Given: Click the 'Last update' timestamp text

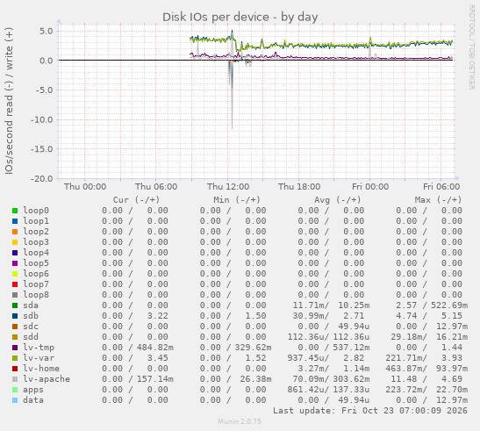Looking at the screenshot, I should pyautogui.click(x=370, y=411).
